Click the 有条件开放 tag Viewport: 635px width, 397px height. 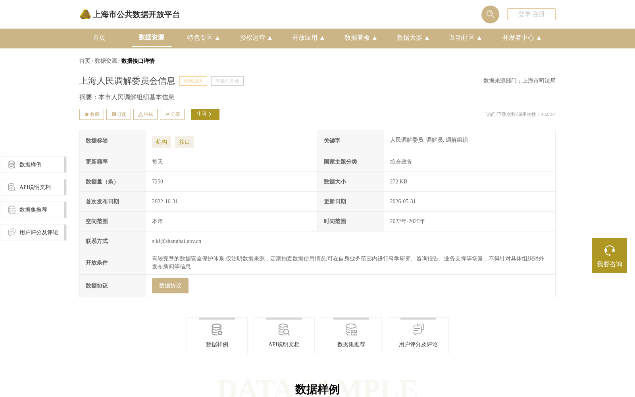click(227, 81)
